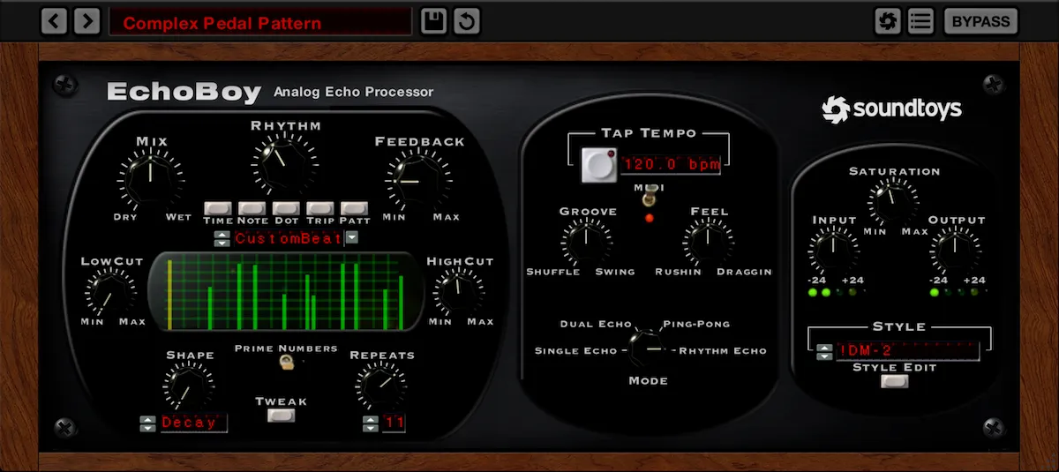Screen dimensions: 1059x472
Task: Click the Soundtoys logo
Action: tap(891, 109)
